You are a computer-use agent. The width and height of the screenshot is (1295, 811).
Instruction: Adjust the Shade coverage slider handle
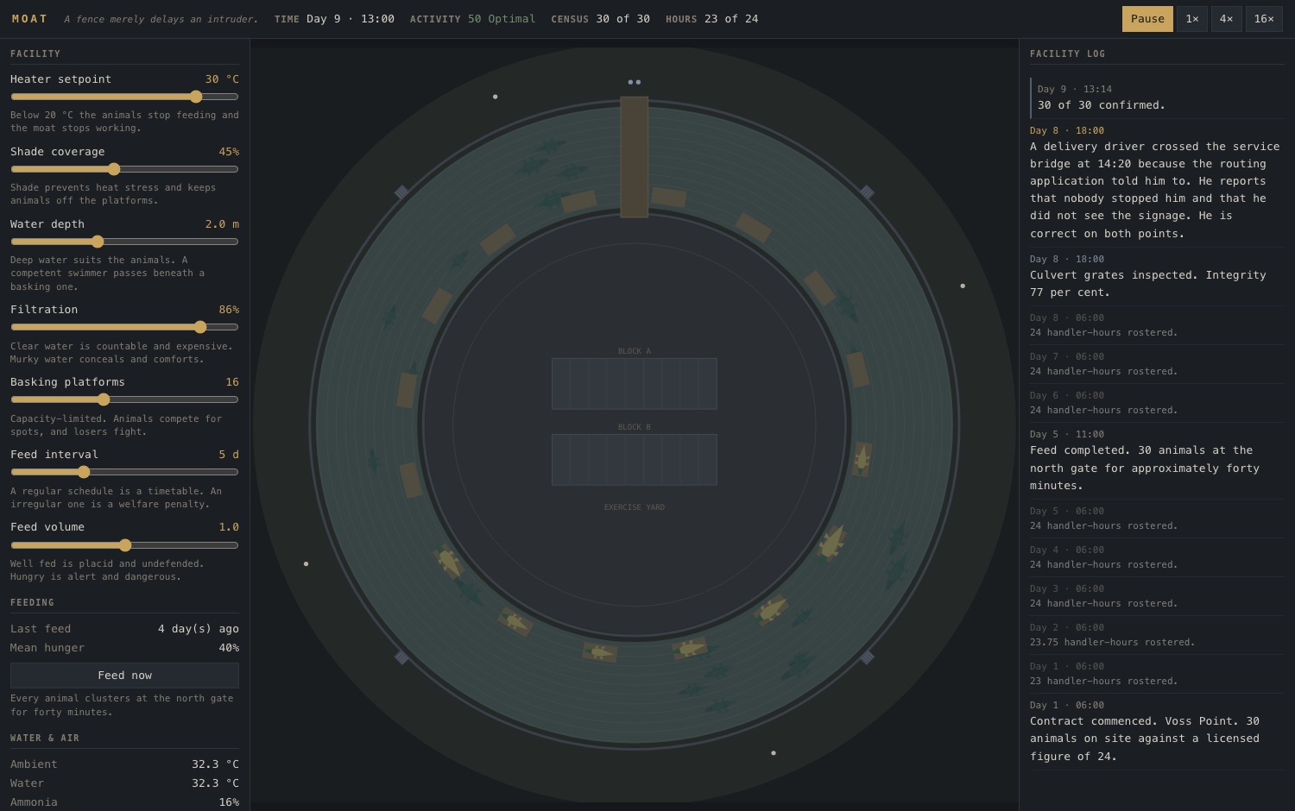click(114, 169)
